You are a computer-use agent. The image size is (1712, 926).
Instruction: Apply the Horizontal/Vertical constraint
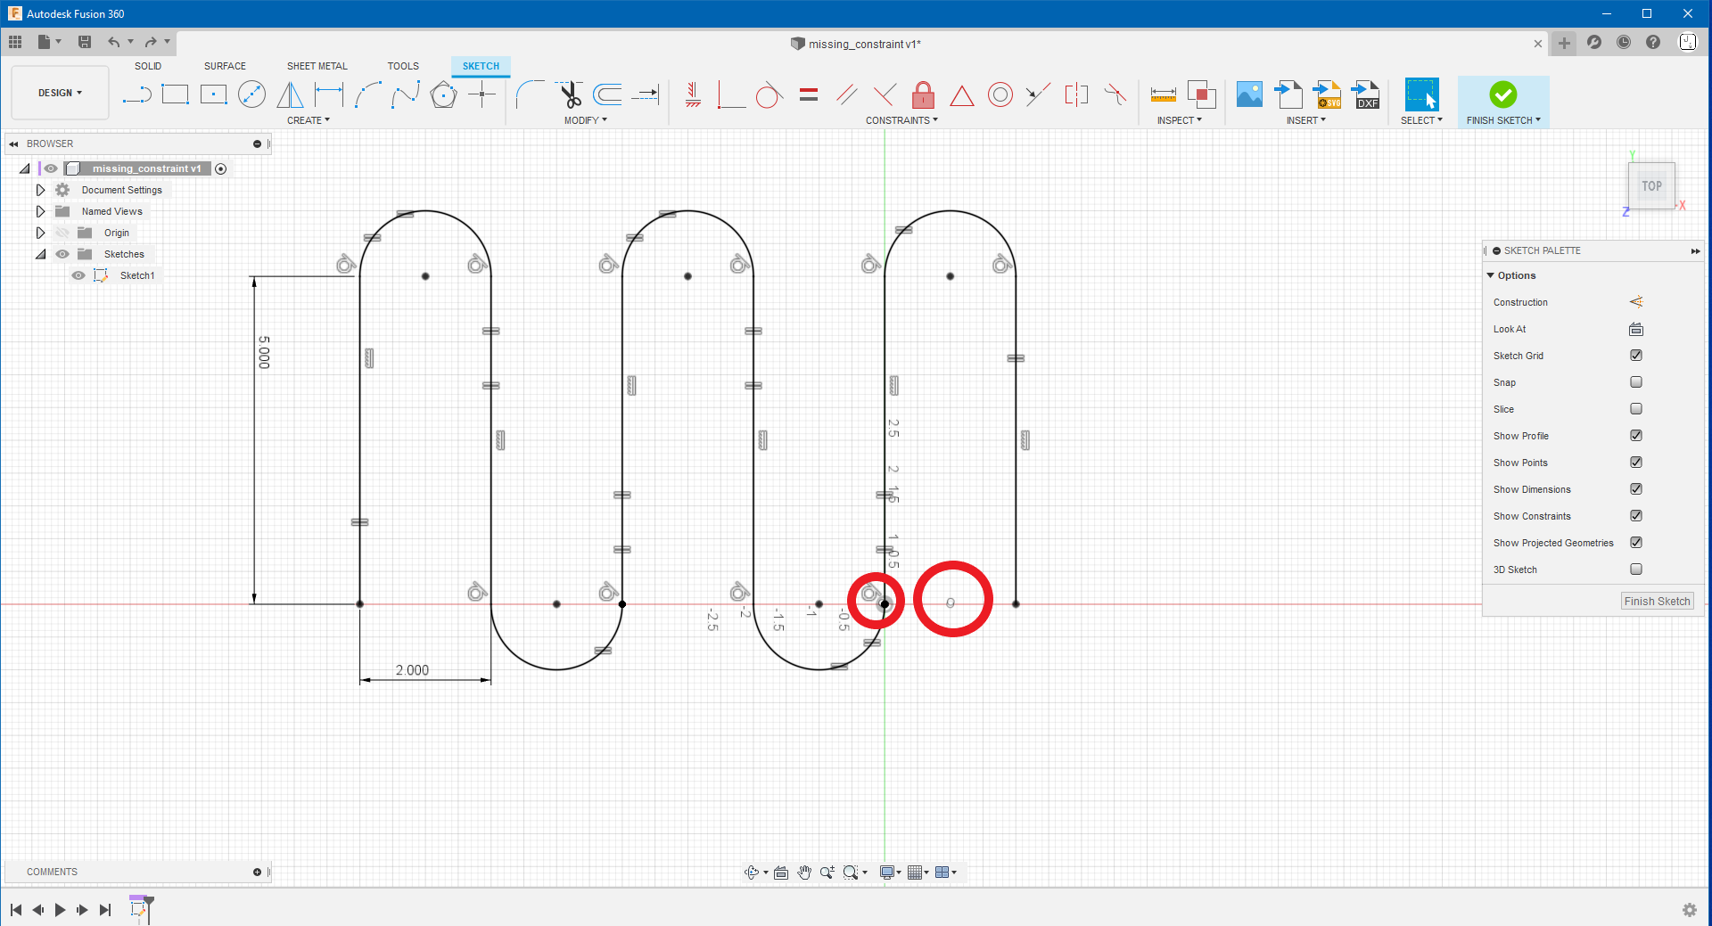coord(693,94)
